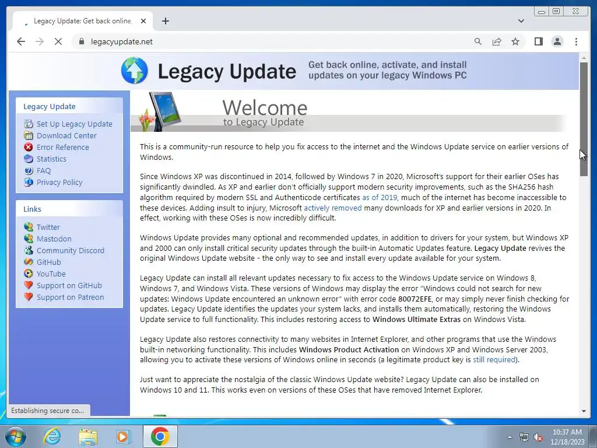Bookmark this page with the star
The height and width of the screenshot is (448, 597).
515,41
